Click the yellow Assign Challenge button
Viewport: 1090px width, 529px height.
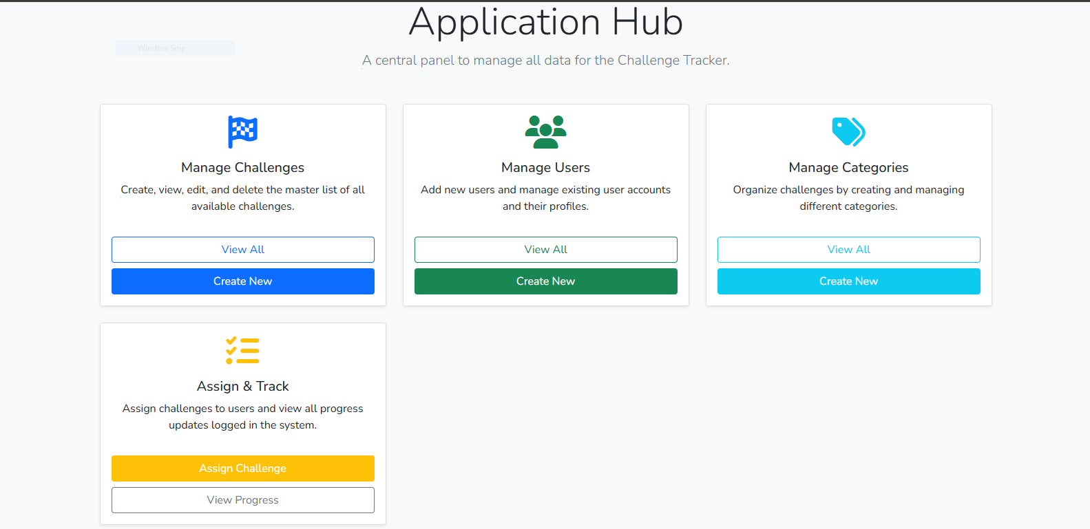[x=242, y=468]
